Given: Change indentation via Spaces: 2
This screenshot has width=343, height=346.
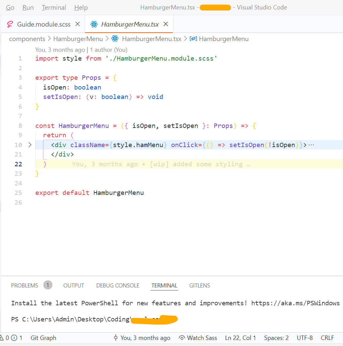Looking at the screenshot, I should 276,338.
